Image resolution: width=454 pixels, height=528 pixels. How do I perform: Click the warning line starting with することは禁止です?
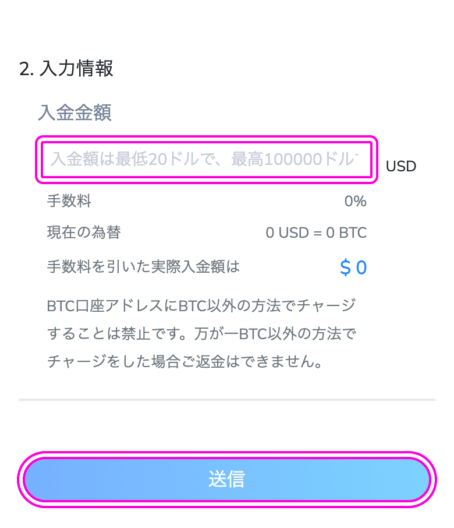point(201,334)
